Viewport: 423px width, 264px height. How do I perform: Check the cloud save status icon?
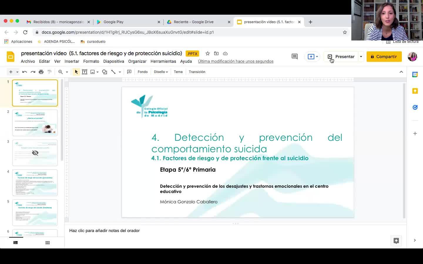click(225, 53)
